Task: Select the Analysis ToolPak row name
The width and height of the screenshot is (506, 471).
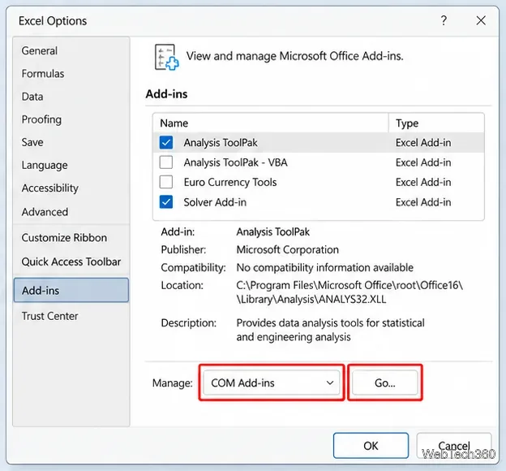Action: coord(221,143)
